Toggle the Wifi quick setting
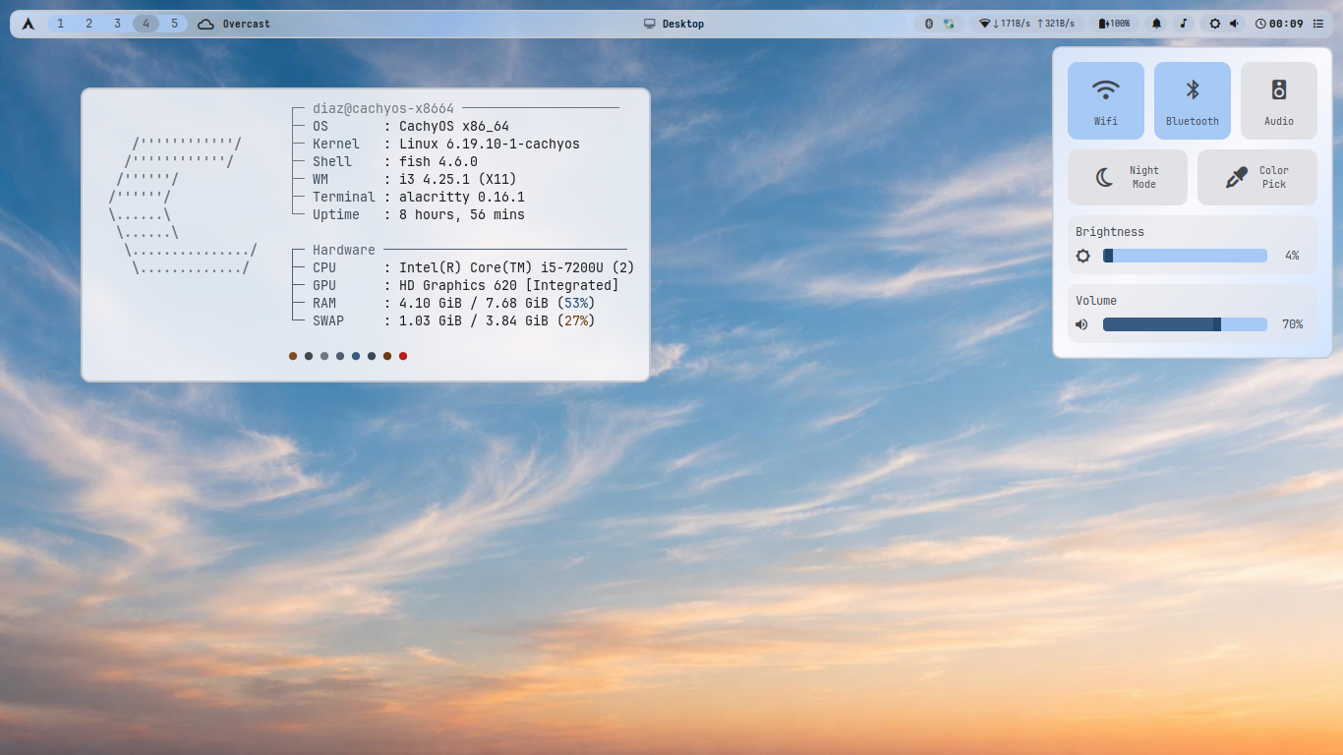Screen dimensions: 1343x755 point(1106,100)
